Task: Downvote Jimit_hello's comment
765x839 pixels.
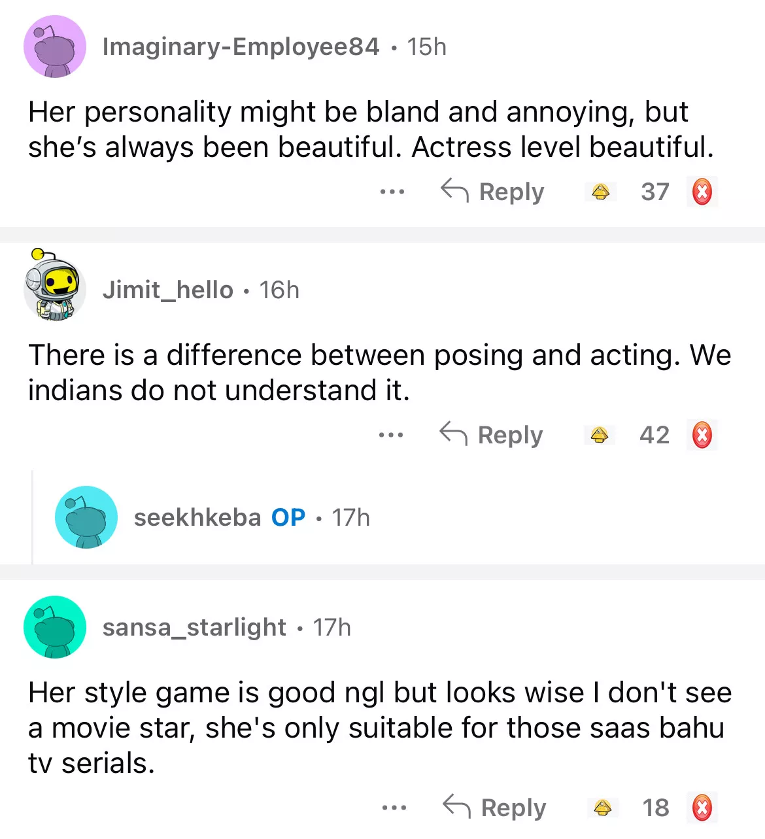Action: [x=702, y=435]
